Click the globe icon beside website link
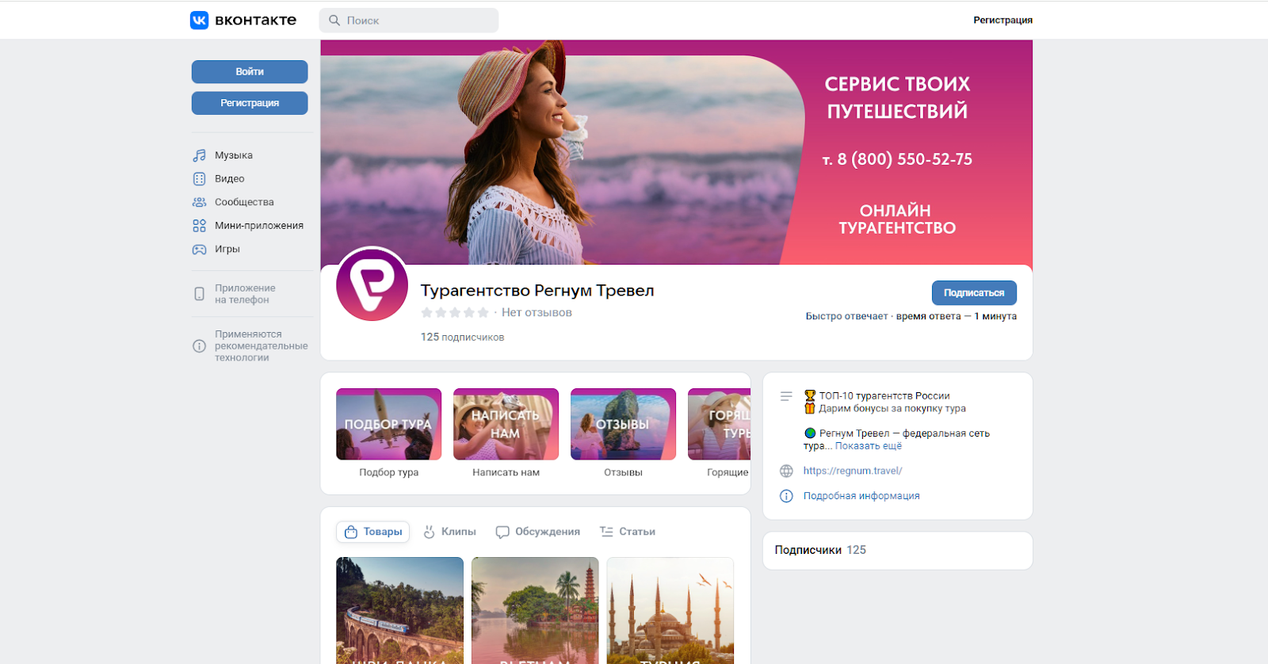This screenshot has height=664, width=1268. coord(786,471)
